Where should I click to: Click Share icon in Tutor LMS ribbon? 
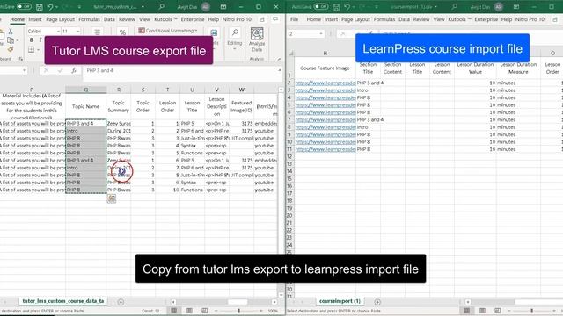coord(262,19)
